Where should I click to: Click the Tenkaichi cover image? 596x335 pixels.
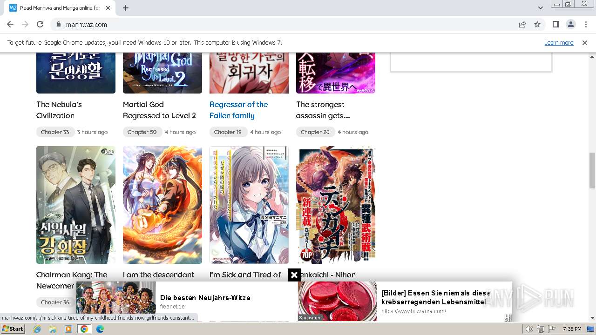336,205
